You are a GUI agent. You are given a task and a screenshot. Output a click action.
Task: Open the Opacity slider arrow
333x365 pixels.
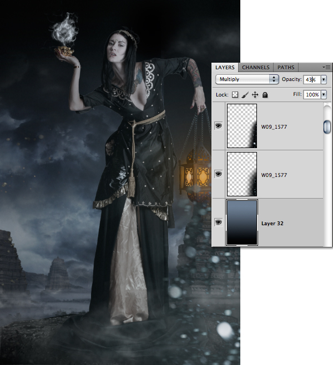324,79
